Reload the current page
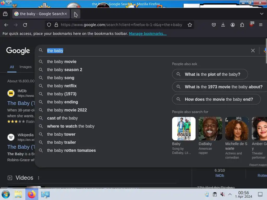Viewport: 267px width, 200px height. (25, 25)
